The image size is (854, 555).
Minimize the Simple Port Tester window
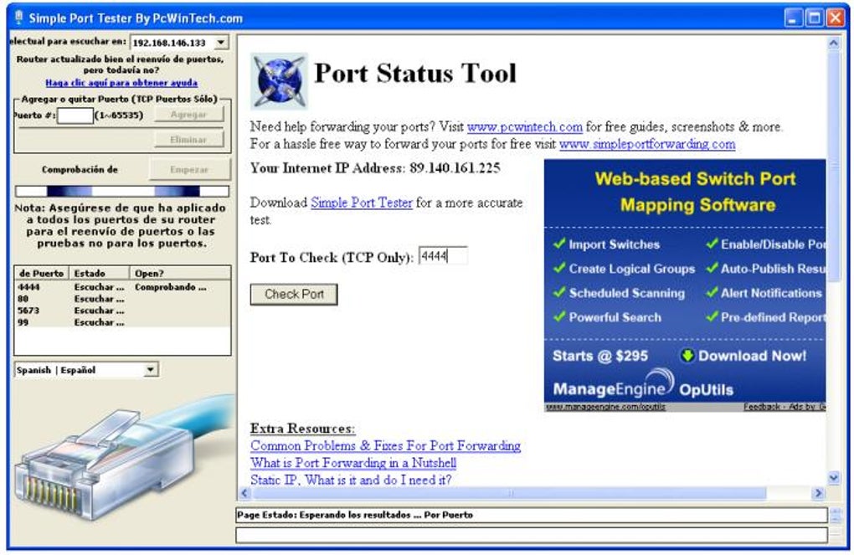coord(794,18)
